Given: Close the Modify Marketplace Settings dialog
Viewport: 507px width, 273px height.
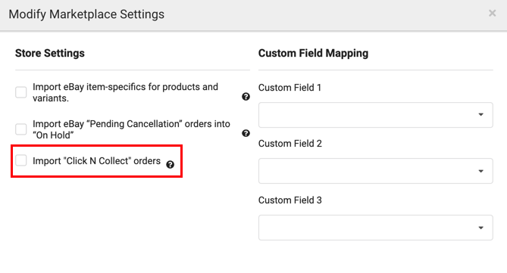Looking at the screenshot, I should pos(492,13).
